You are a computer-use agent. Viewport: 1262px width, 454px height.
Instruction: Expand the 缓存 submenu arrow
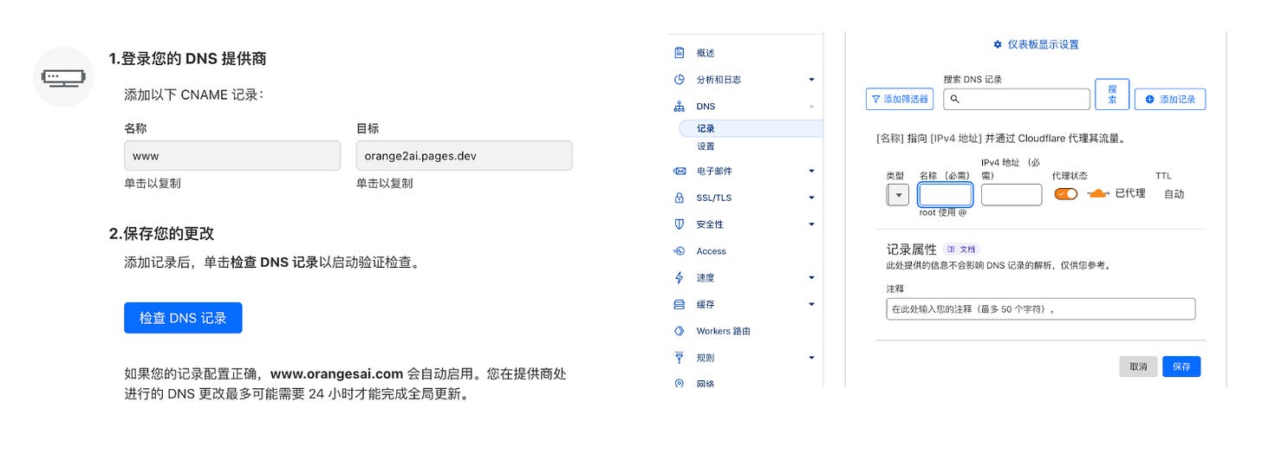[x=811, y=305]
